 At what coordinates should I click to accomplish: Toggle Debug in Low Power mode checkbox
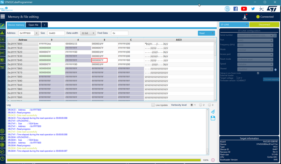(258, 73)
